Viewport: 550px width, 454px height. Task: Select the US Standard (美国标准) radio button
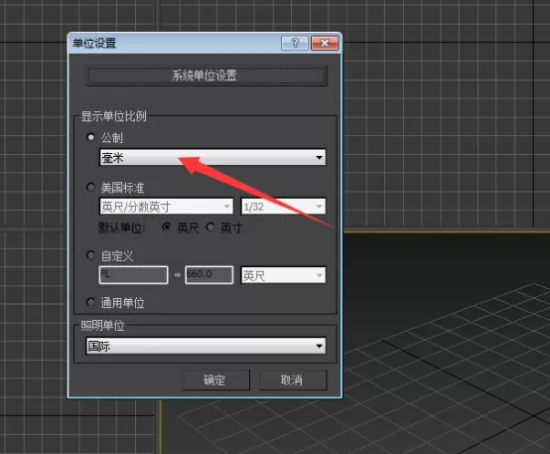[90, 187]
